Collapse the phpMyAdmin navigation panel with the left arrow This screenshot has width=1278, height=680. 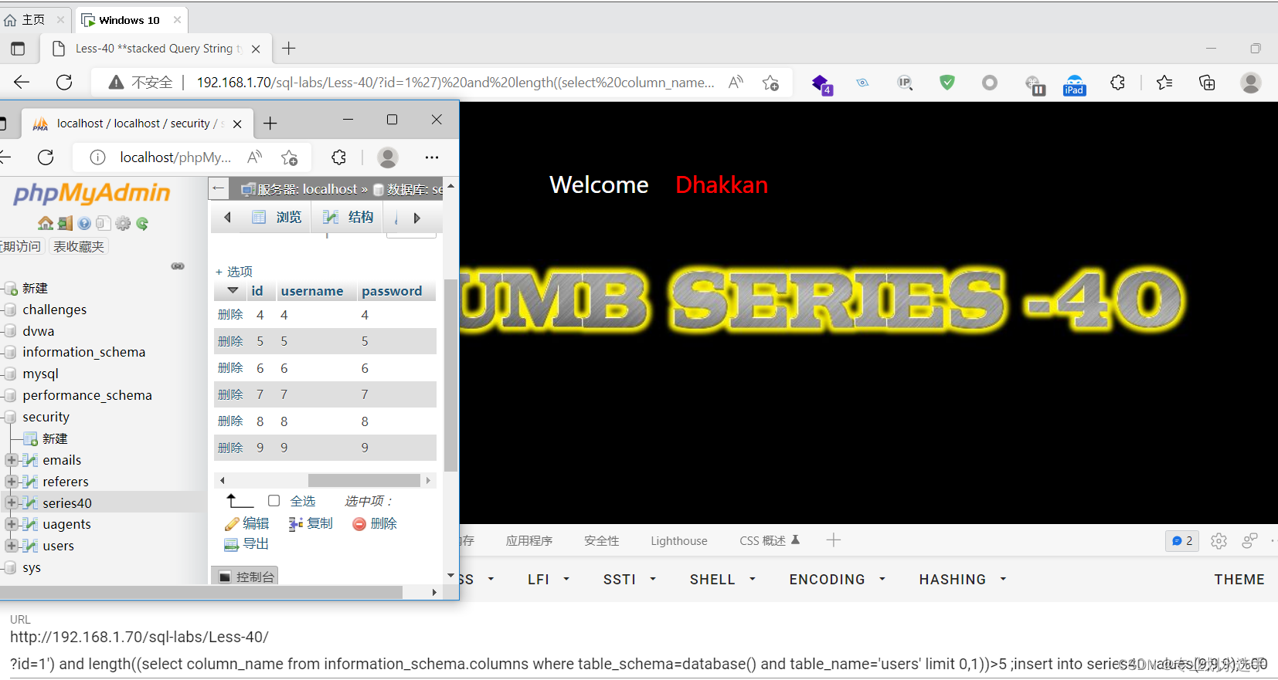(x=219, y=188)
